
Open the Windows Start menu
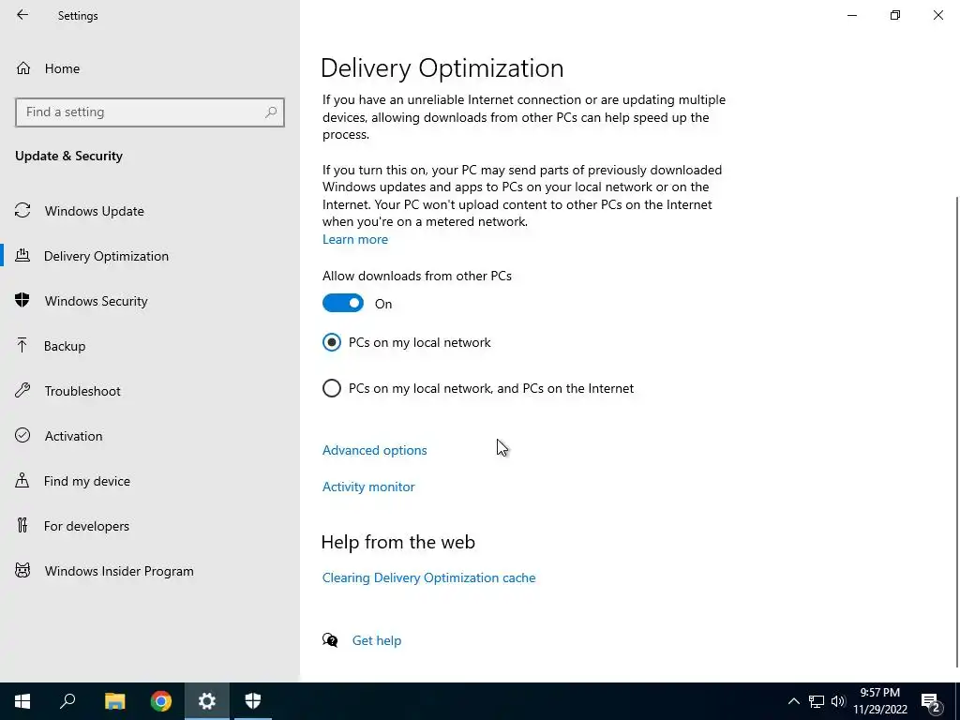pyautogui.click(x=22, y=701)
